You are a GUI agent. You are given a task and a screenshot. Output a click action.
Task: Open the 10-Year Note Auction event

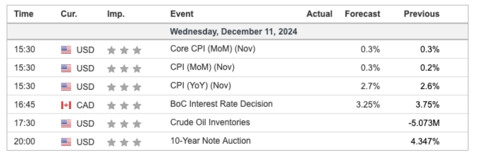click(210, 140)
